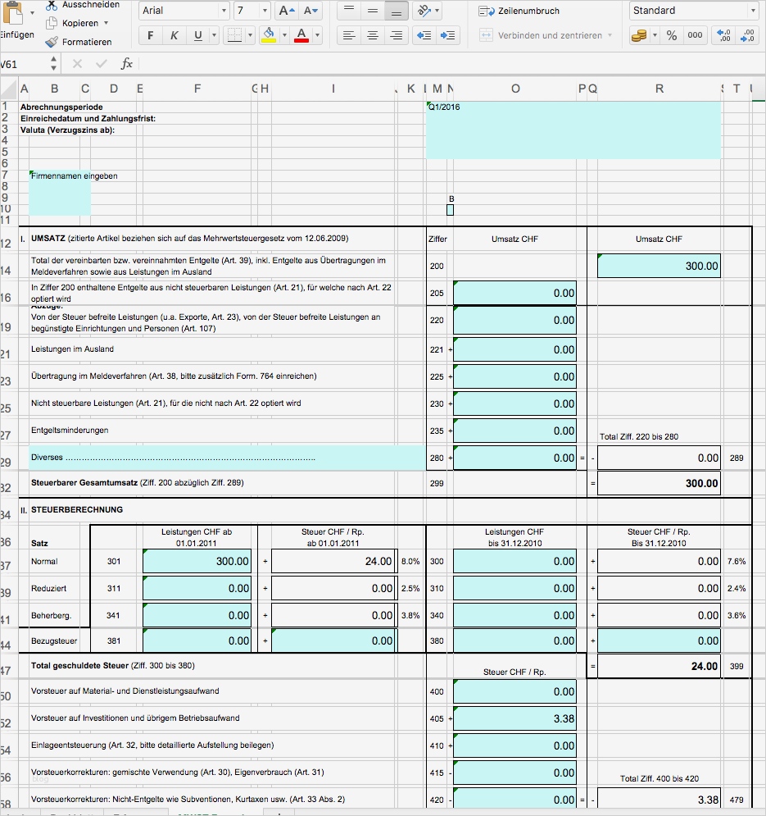Image resolution: width=766 pixels, height=816 pixels.
Task: Select column header O
Action: (x=515, y=89)
